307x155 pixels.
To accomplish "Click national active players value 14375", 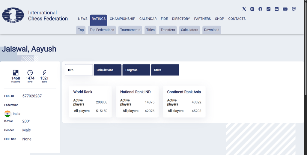I will [x=150, y=102].
